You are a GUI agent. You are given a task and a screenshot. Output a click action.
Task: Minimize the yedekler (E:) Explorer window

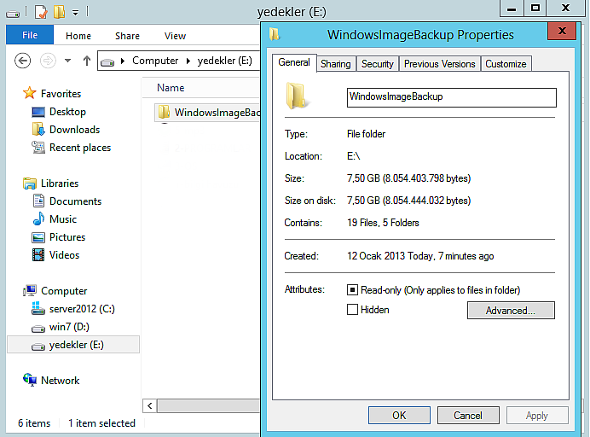pyautogui.click(x=512, y=8)
